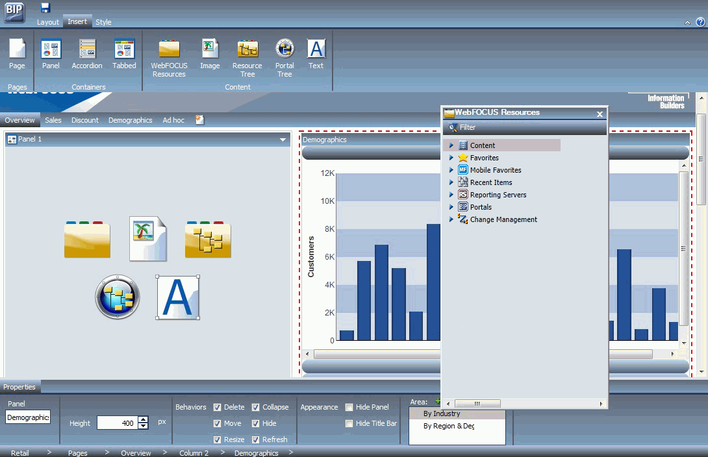Image resolution: width=708 pixels, height=457 pixels.
Task: Open the Demographics page tab
Action: (x=130, y=120)
